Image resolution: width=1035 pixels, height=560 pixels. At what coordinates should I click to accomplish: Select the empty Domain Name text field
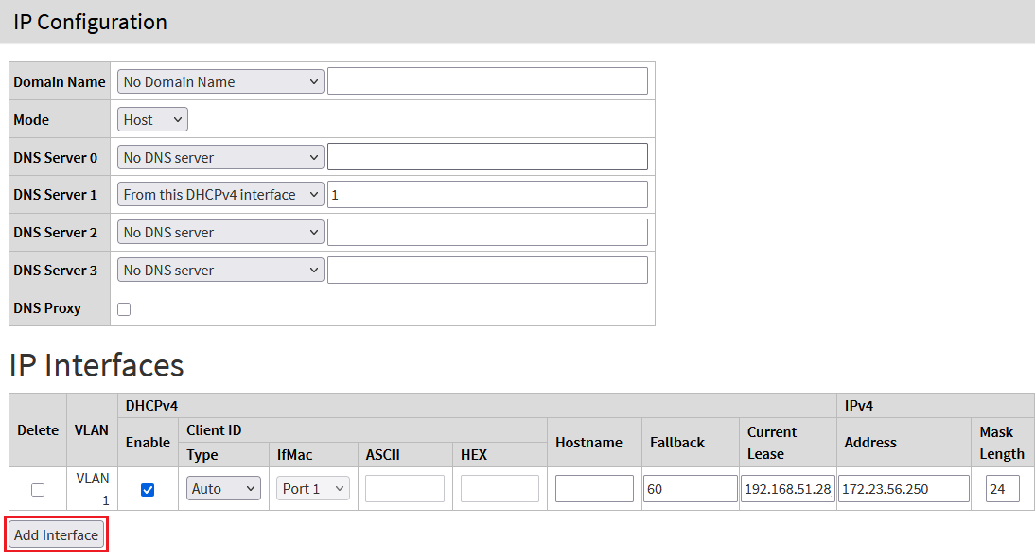(487, 80)
